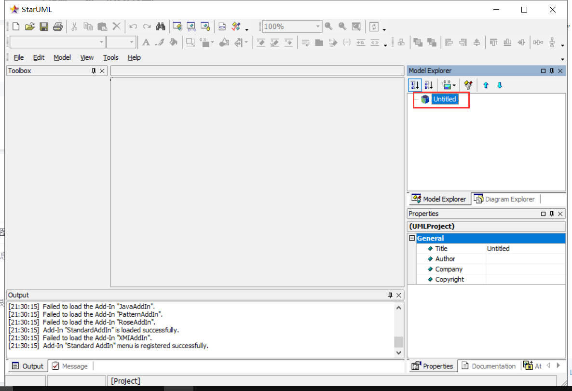
Task: Pin the Toolbox panel
Action: coord(94,71)
